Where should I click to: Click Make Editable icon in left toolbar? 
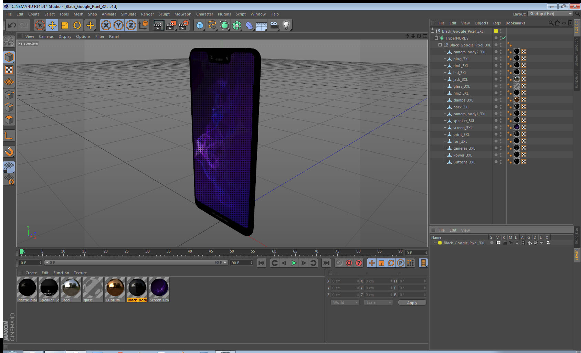click(x=9, y=41)
